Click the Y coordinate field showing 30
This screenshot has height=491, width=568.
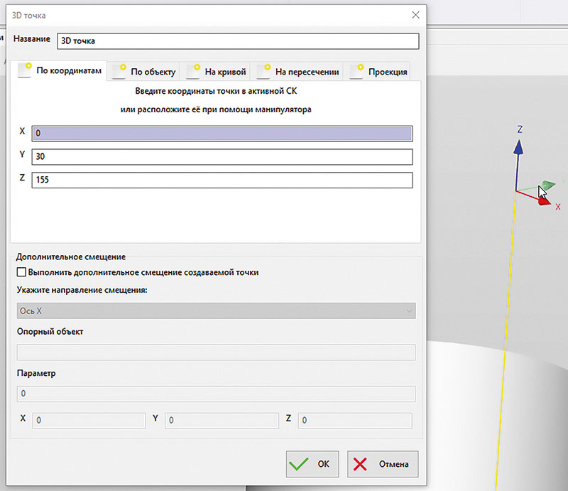click(x=222, y=156)
